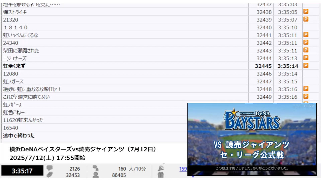Click the stacked comments icon beside 32453
321x180 pixels.
coord(49,175)
